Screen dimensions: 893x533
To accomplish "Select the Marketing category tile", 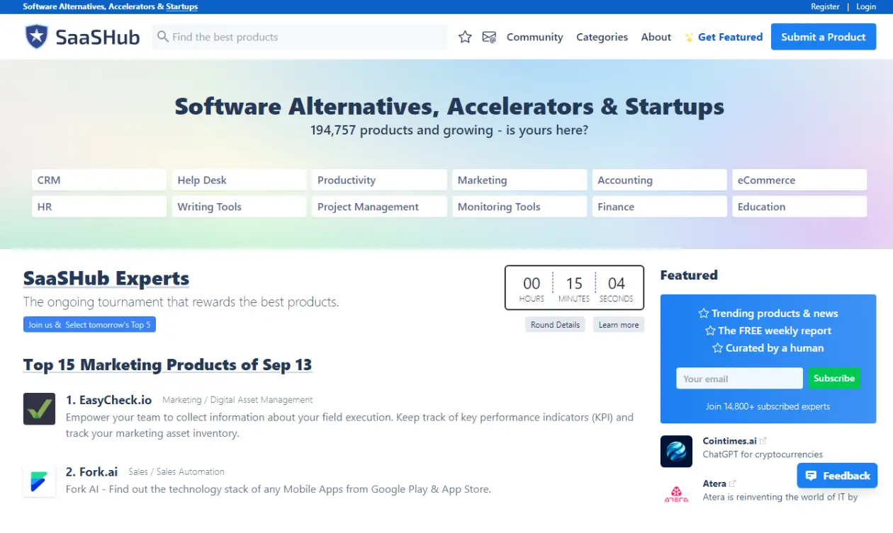I will [x=519, y=180].
